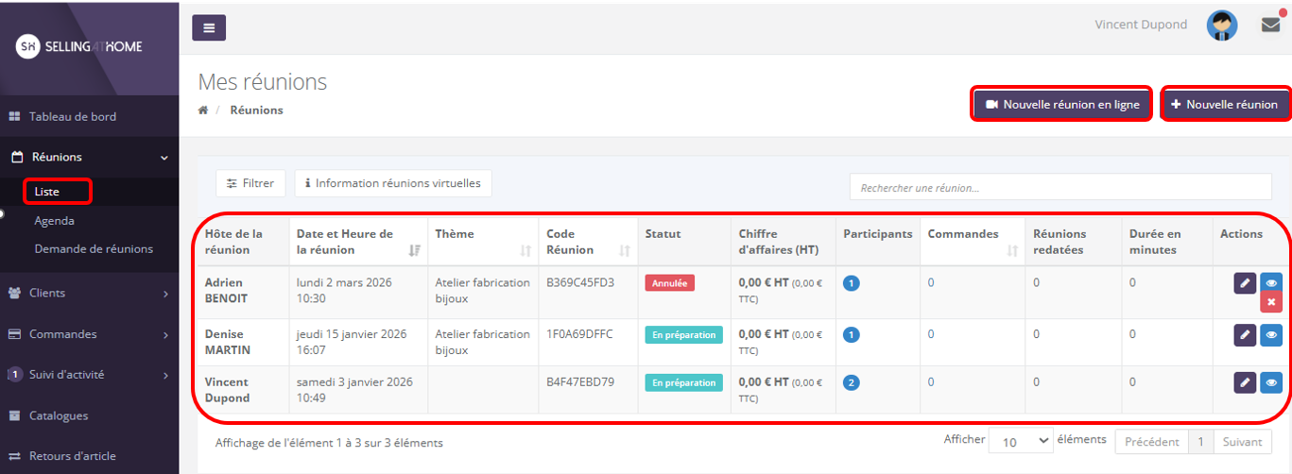Click Vincent Dupond's profile avatar

[1222, 25]
